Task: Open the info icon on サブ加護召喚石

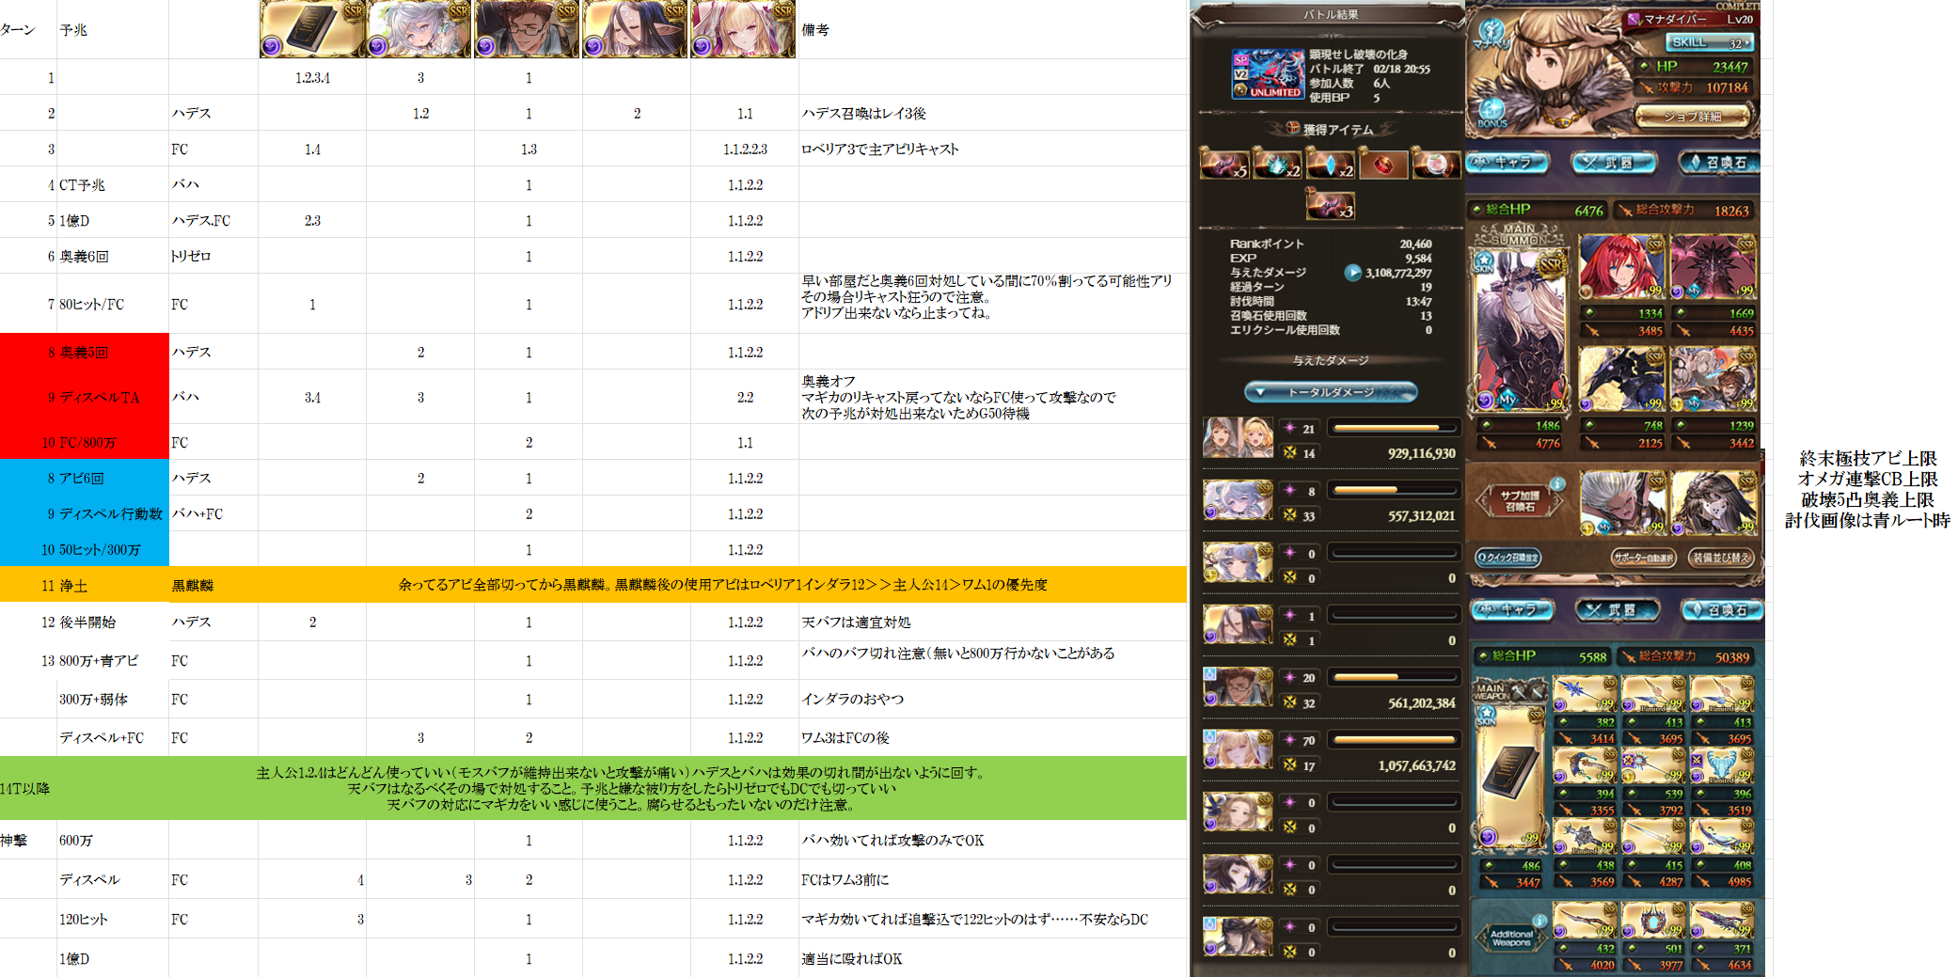Action: coord(1557,484)
